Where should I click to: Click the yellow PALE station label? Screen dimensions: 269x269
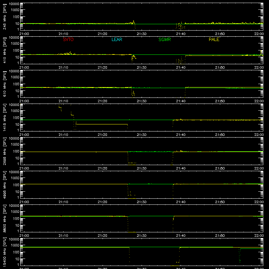[x=214, y=39]
